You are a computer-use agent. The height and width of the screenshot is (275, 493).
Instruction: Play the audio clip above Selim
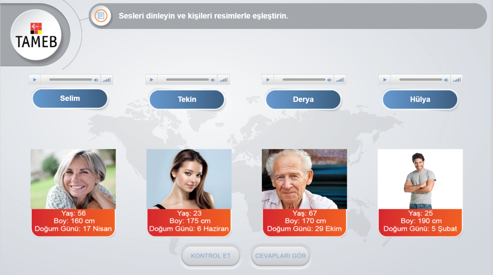click(35, 80)
